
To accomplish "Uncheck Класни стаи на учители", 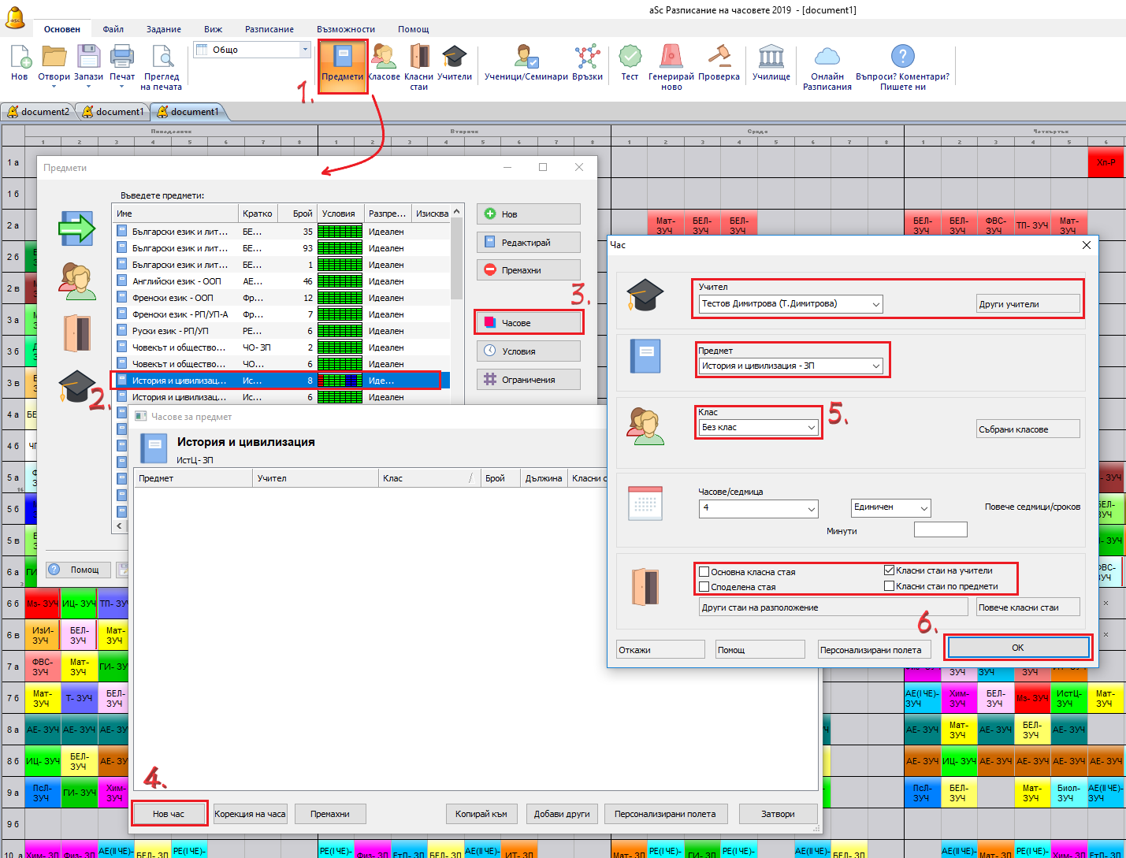I will pos(889,570).
